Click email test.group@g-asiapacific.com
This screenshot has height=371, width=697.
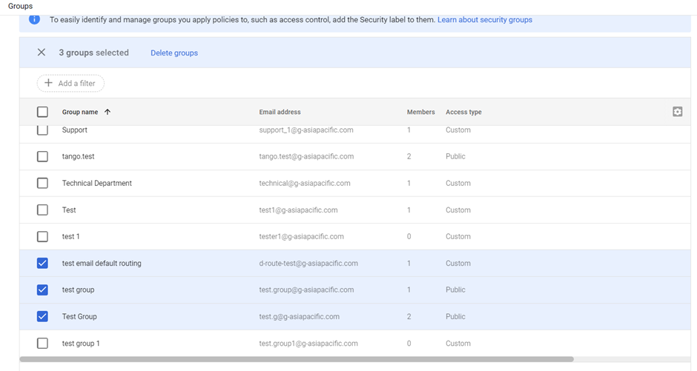(x=306, y=290)
